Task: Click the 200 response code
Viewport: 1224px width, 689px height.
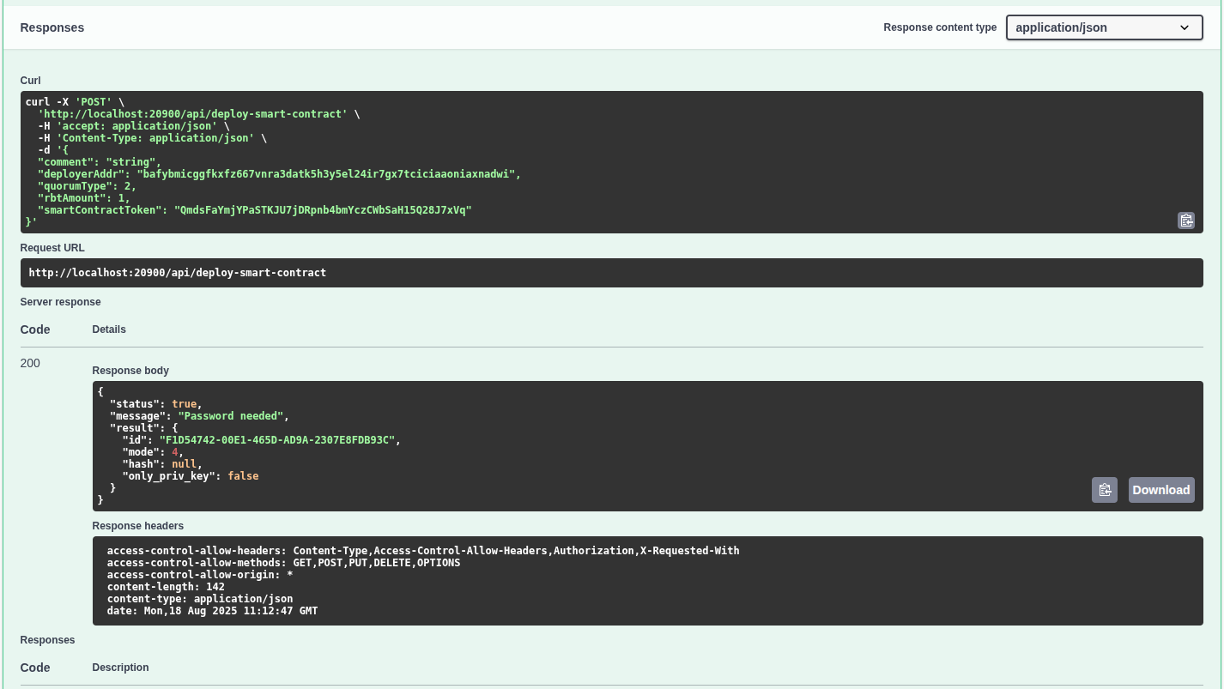Action: (x=30, y=363)
